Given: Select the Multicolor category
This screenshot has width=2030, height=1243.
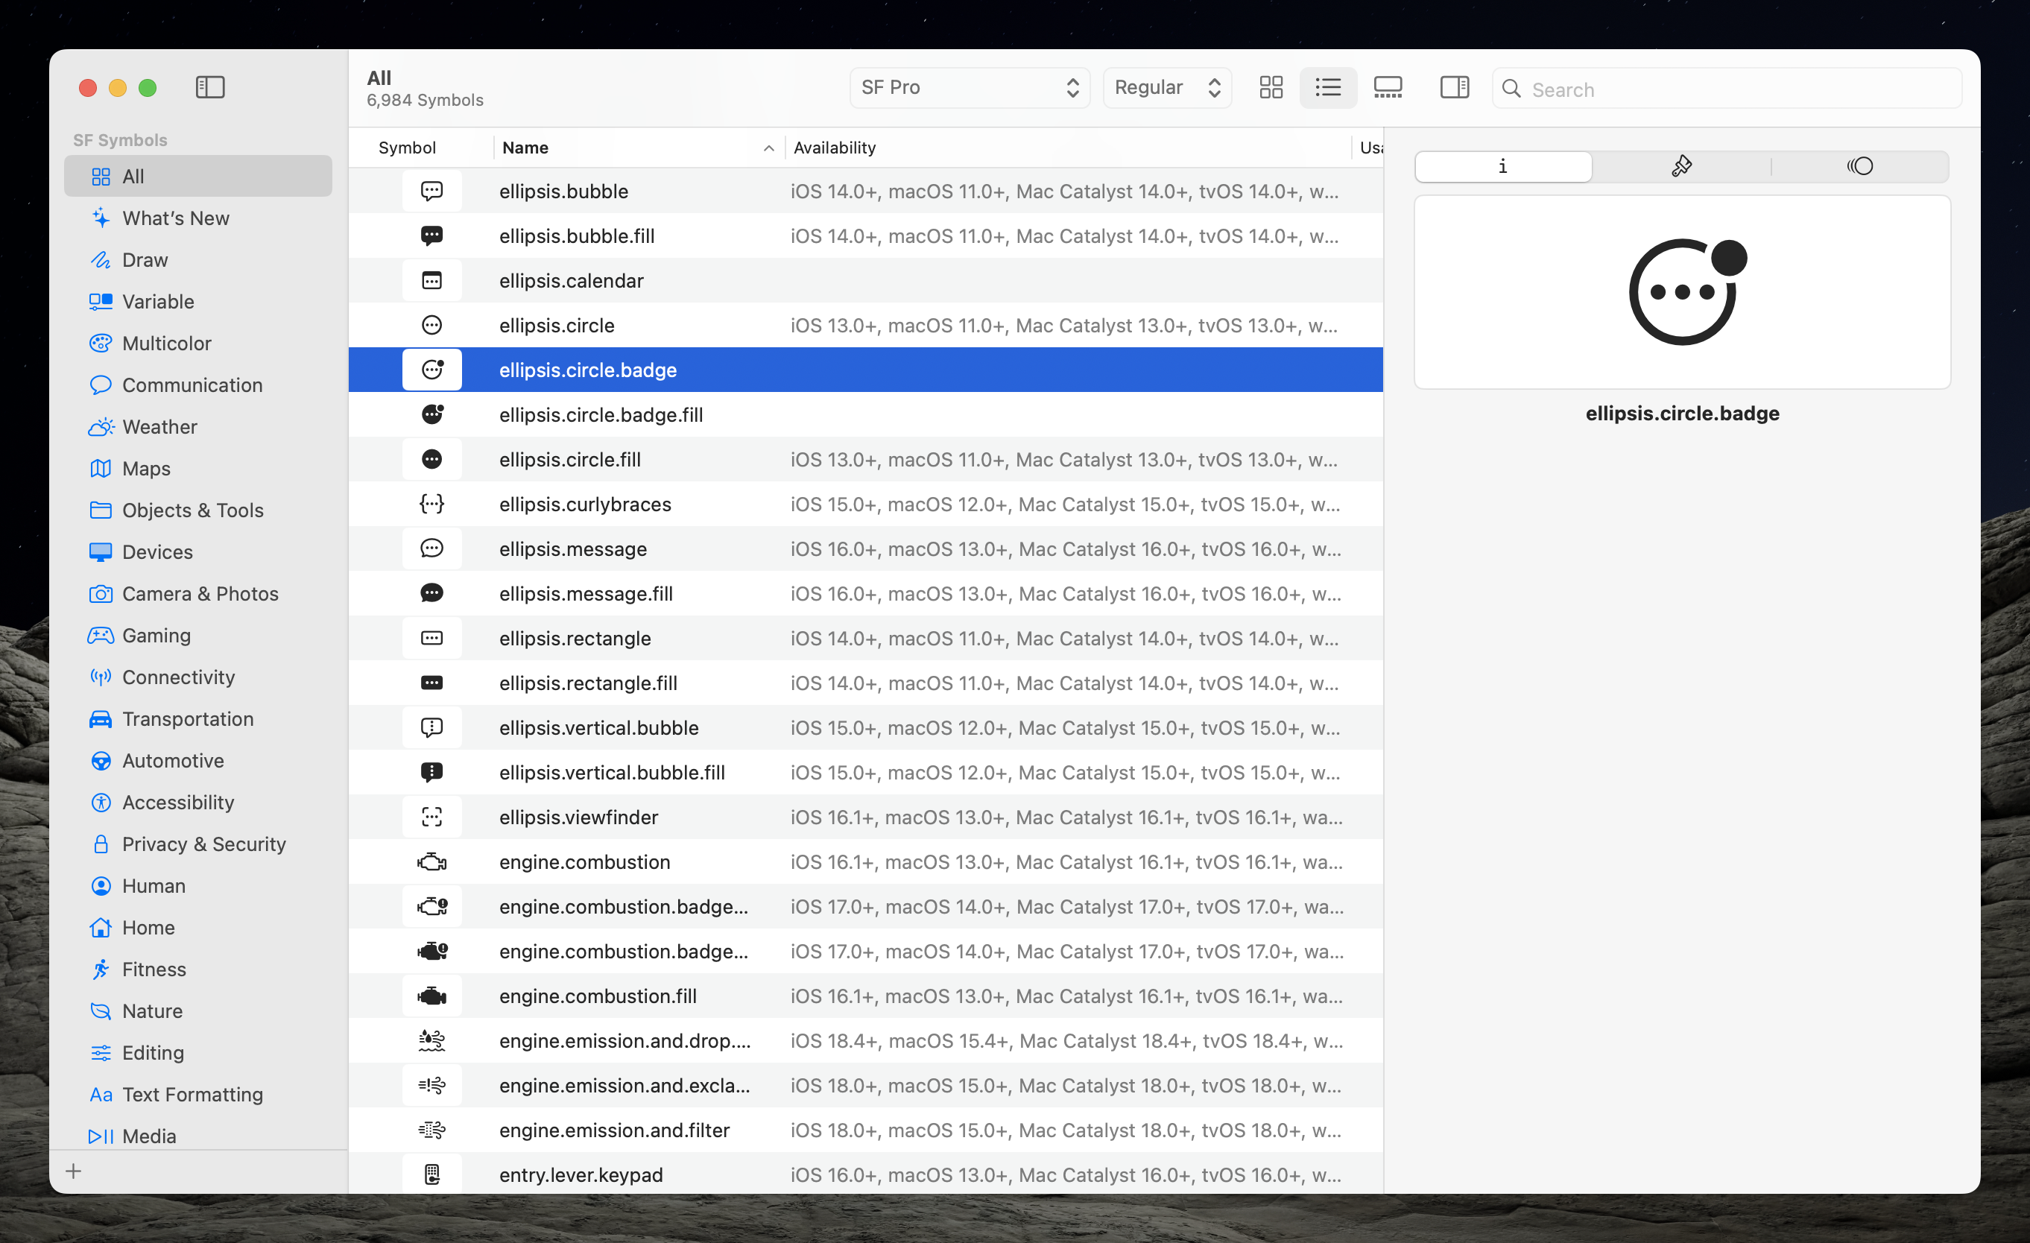Looking at the screenshot, I should (166, 344).
